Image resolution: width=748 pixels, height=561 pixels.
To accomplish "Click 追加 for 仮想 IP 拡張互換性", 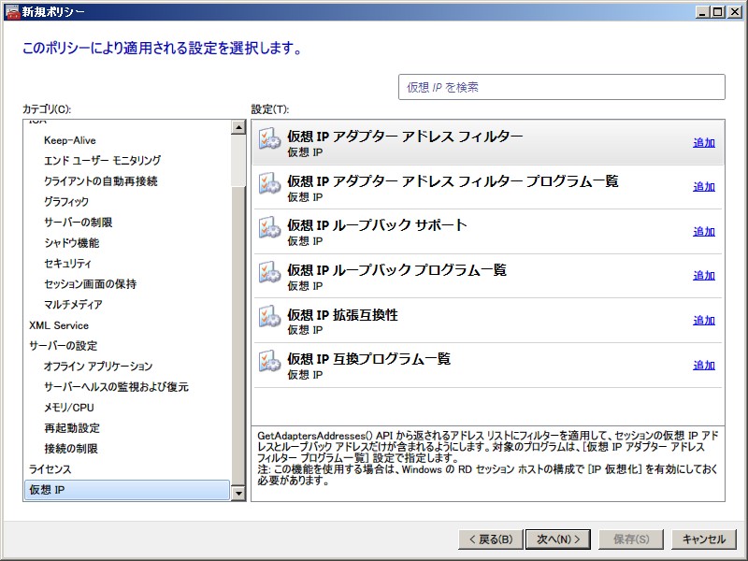I will click(703, 321).
